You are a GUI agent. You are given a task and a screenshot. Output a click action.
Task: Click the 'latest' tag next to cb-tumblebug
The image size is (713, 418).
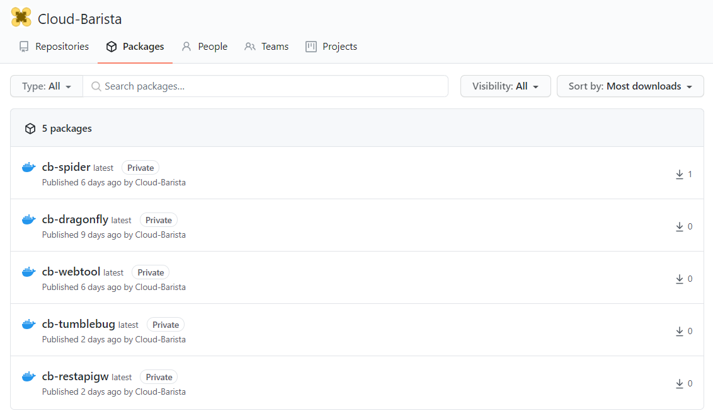pos(128,325)
